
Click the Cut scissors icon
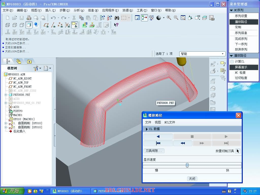74,18
